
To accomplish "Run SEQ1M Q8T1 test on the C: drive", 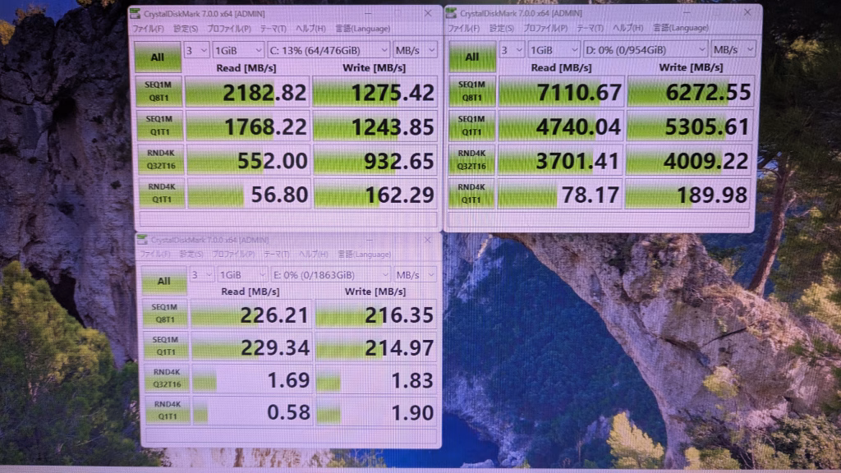I will point(158,92).
